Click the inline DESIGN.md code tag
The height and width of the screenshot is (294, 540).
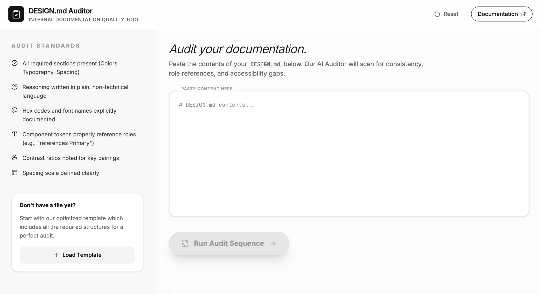coord(265,64)
